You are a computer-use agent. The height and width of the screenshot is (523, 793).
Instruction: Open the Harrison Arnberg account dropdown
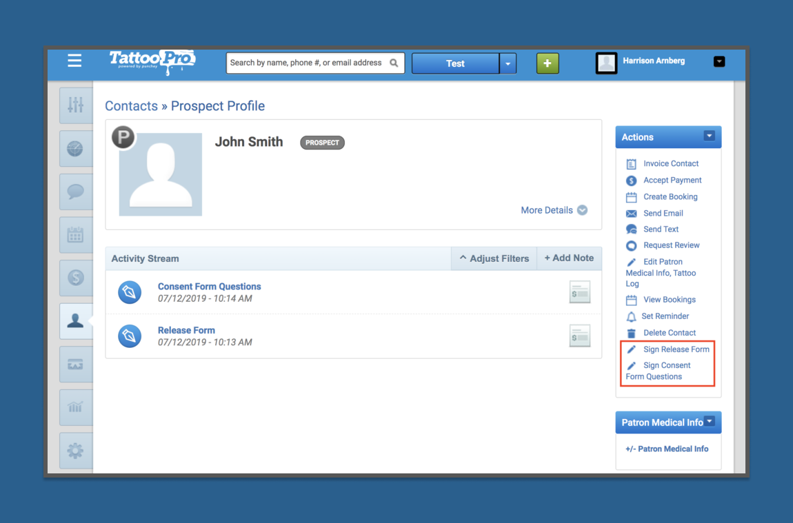[x=719, y=61]
